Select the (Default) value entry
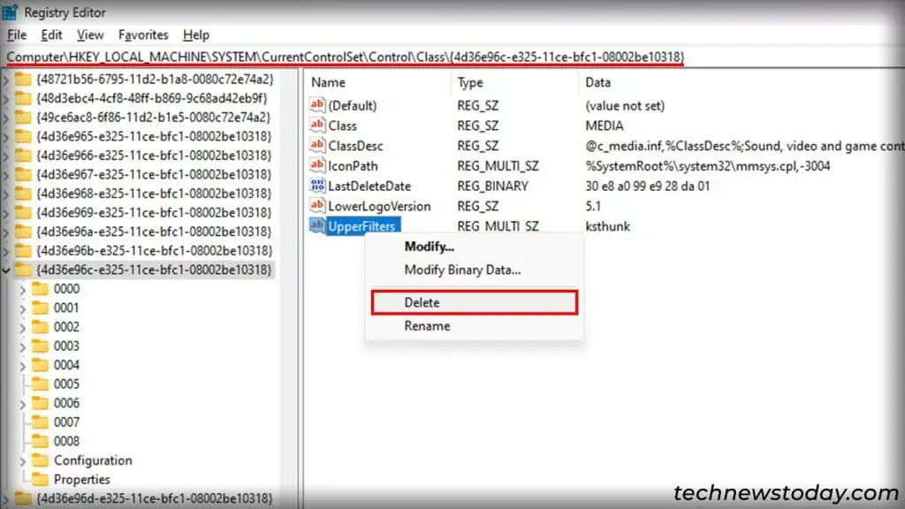This screenshot has width=905, height=509. click(x=354, y=104)
